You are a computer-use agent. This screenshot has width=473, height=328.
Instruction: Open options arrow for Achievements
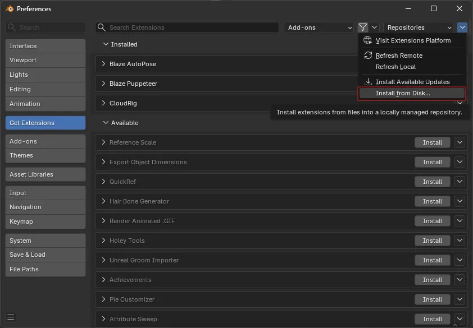coord(460,280)
